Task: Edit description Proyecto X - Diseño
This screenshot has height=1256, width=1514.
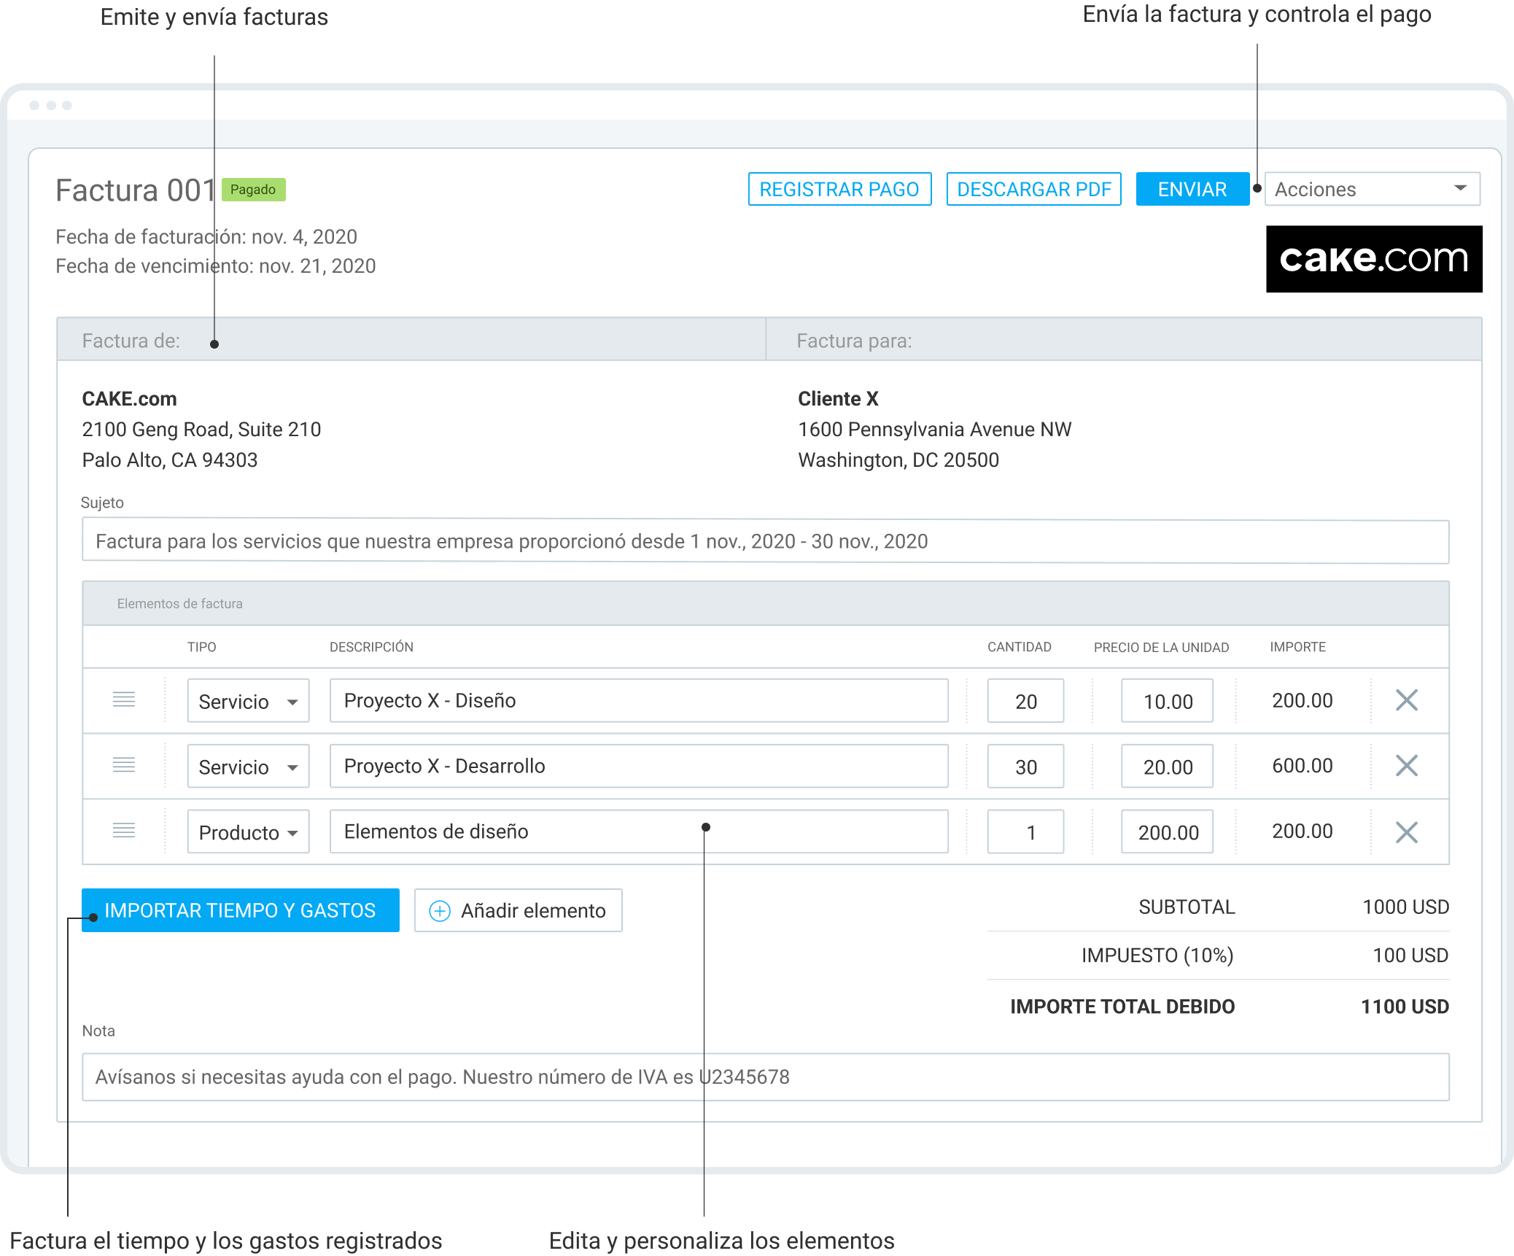Action: pyautogui.click(x=639, y=701)
